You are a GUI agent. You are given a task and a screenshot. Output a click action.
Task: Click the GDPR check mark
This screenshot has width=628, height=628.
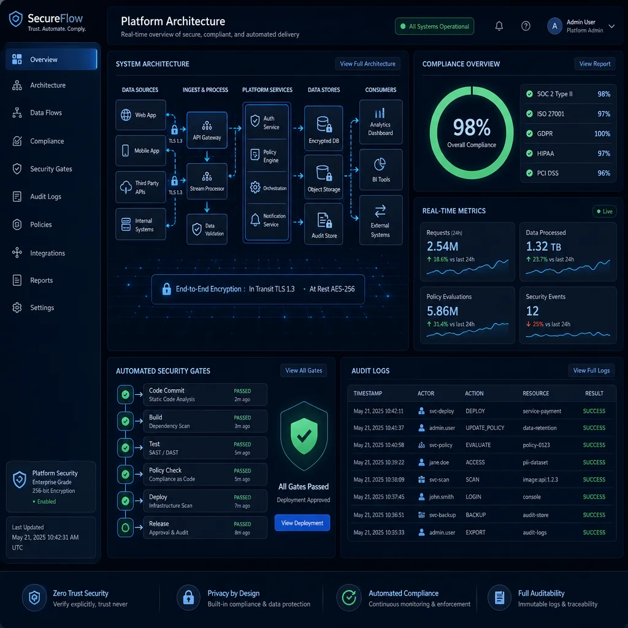click(529, 133)
